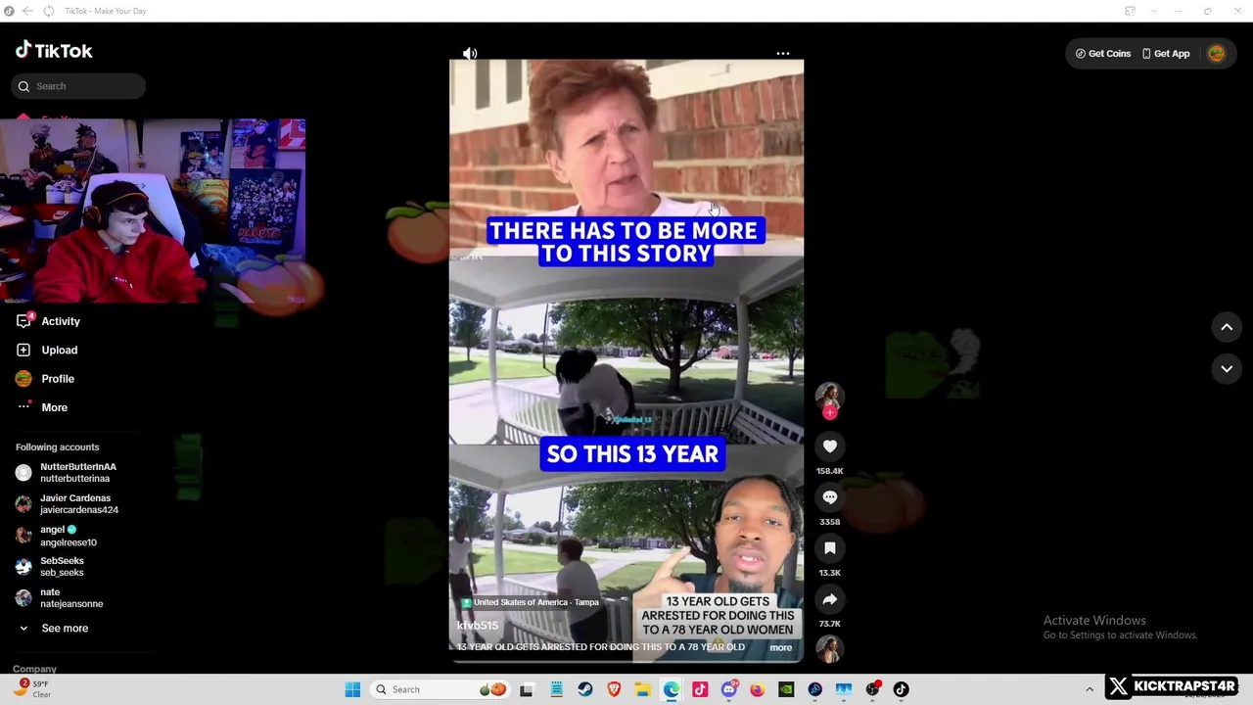Image resolution: width=1253 pixels, height=705 pixels.
Task: Open the black TikTok app taskbar icon
Action: click(x=902, y=689)
